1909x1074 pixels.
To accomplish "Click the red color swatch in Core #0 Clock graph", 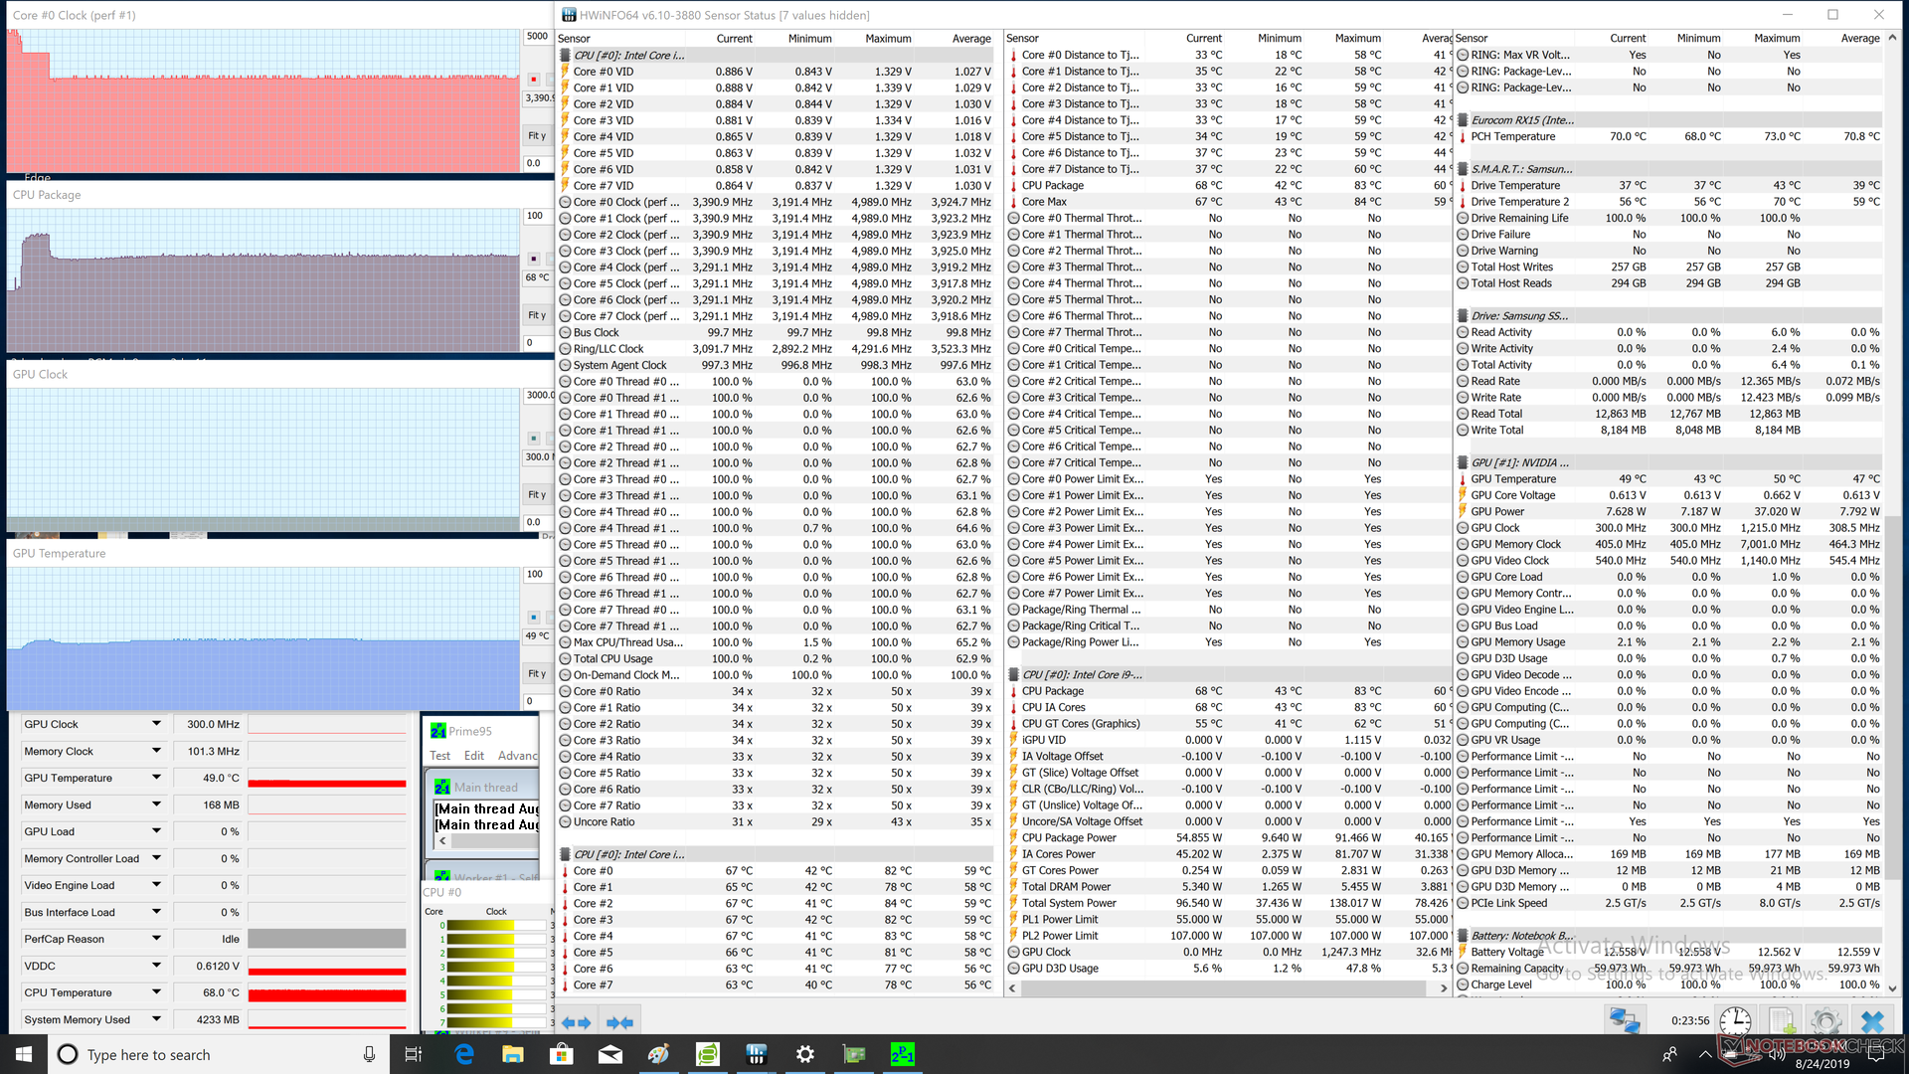I will 534,79.
